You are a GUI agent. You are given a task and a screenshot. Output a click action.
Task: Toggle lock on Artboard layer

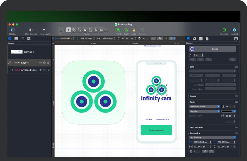48,70
